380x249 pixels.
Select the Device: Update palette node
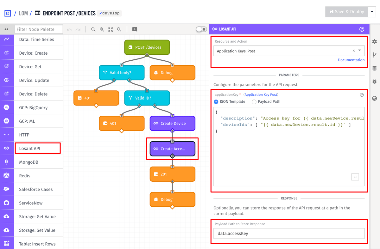(39, 80)
